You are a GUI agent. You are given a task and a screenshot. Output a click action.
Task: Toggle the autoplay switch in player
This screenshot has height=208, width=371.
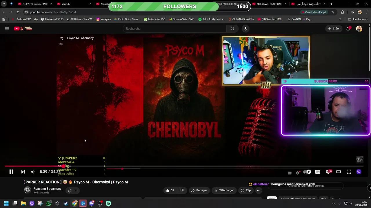(307, 172)
